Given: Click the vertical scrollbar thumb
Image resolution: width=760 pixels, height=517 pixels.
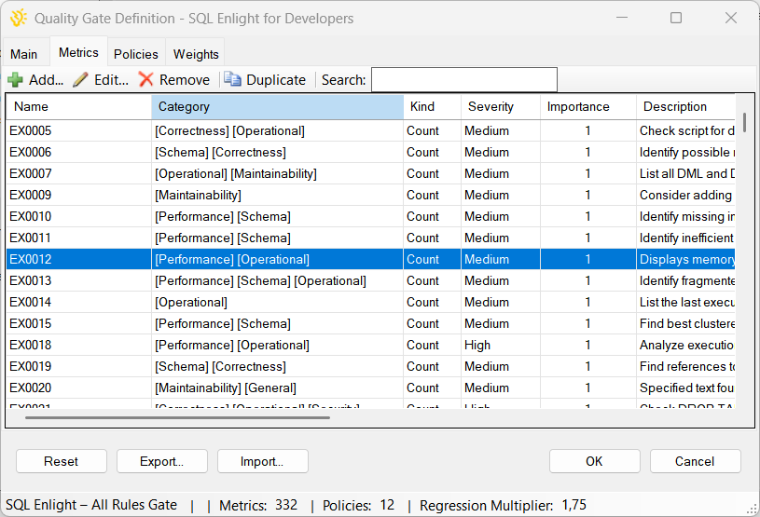Looking at the screenshot, I should pos(744,122).
